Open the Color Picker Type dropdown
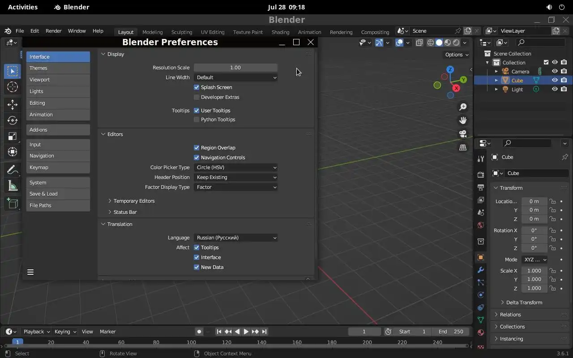Viewport: 573px width, 358px height. 236,167
